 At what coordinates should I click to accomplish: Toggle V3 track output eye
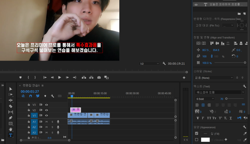point(46,105)
